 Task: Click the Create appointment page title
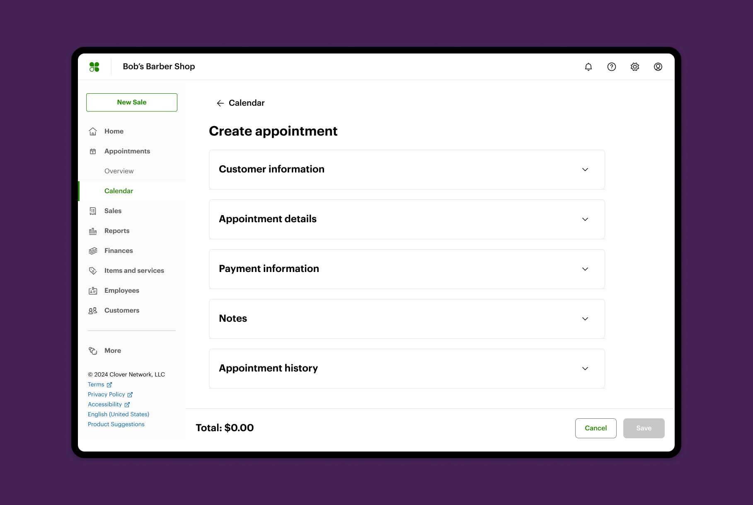click(x=273, y=131)
